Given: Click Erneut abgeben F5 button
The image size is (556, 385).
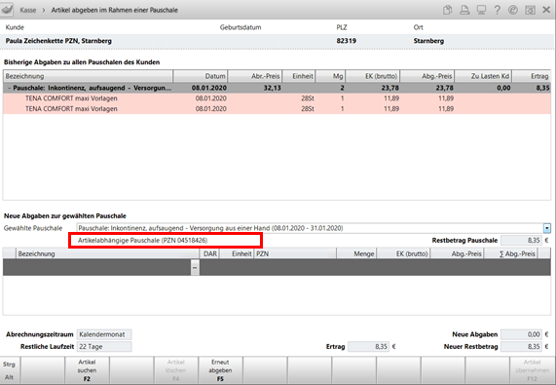Looking at the screenshot, I should [220, 370].
